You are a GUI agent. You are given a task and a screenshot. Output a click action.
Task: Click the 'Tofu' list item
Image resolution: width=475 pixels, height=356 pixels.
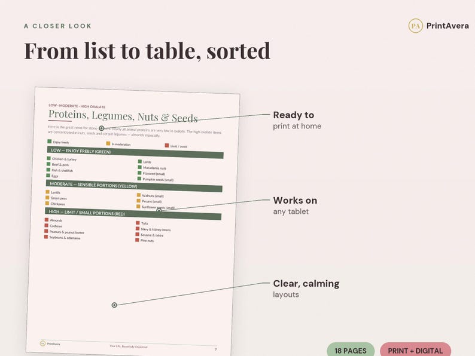pyautogui.click(x=142, y=223)
